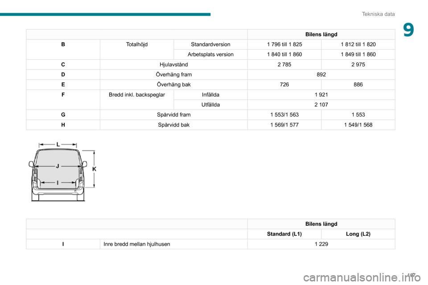Select the "Long (L2)" column header
The image size is (428, 285).
(x=358, y=234)
